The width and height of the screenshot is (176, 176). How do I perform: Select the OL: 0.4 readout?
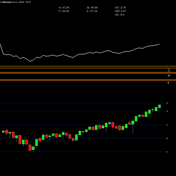(x=120, y=15)
